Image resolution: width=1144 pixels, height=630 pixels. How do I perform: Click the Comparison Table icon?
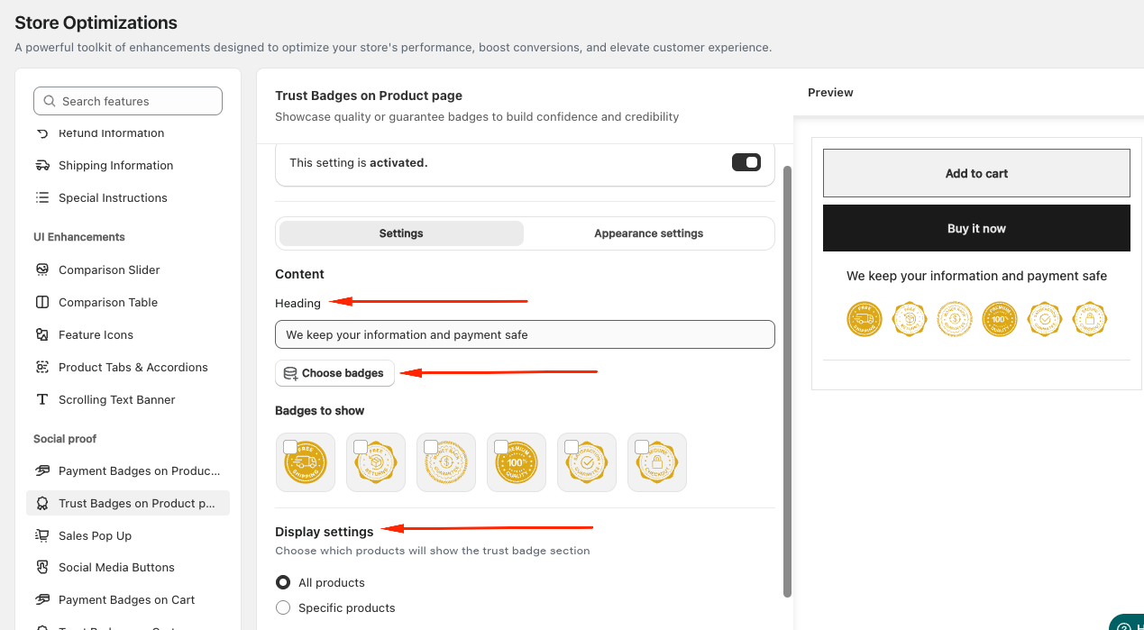[42, 302]
